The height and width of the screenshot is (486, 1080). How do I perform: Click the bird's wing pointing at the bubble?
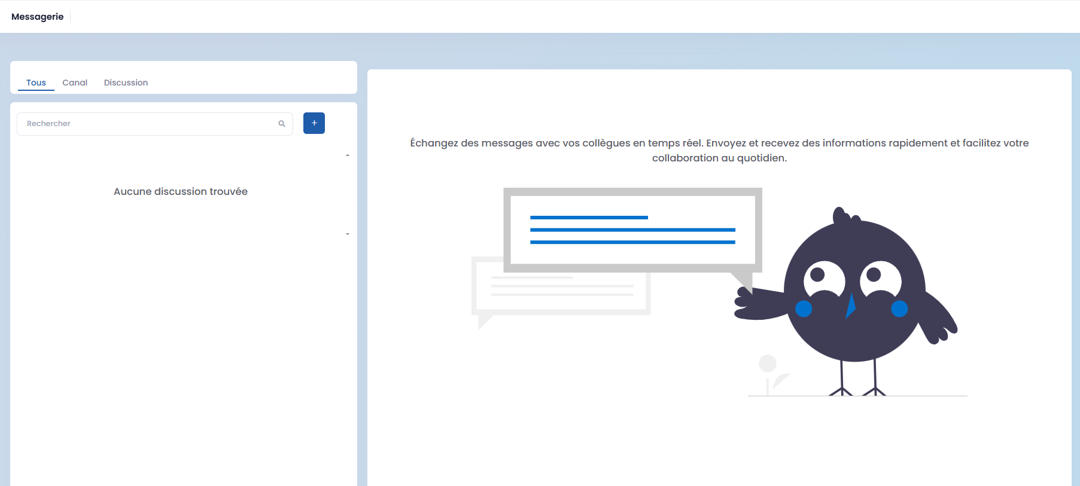pyautogui.click(x=760, y=303)
